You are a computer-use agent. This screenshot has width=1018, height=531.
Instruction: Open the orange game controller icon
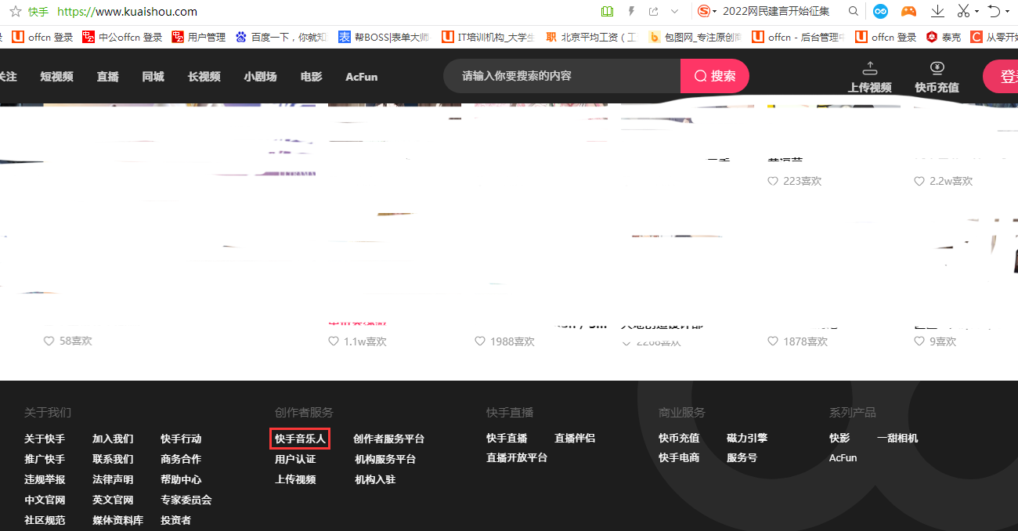pos(908,11)
